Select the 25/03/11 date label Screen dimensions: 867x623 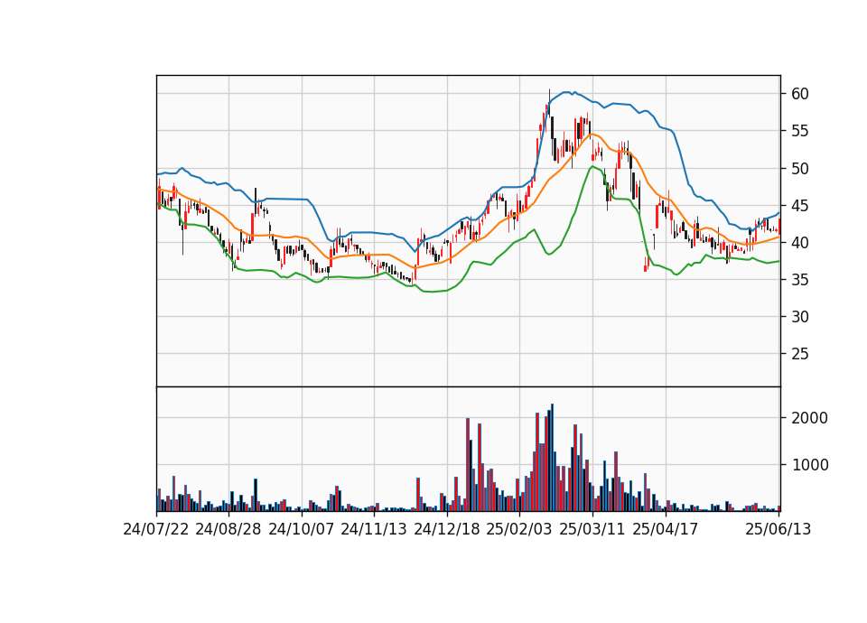click(592, 529)
